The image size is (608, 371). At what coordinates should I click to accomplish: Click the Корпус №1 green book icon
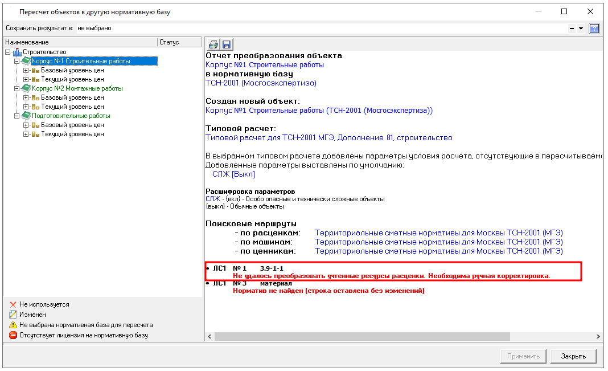[x=26, y=62]
